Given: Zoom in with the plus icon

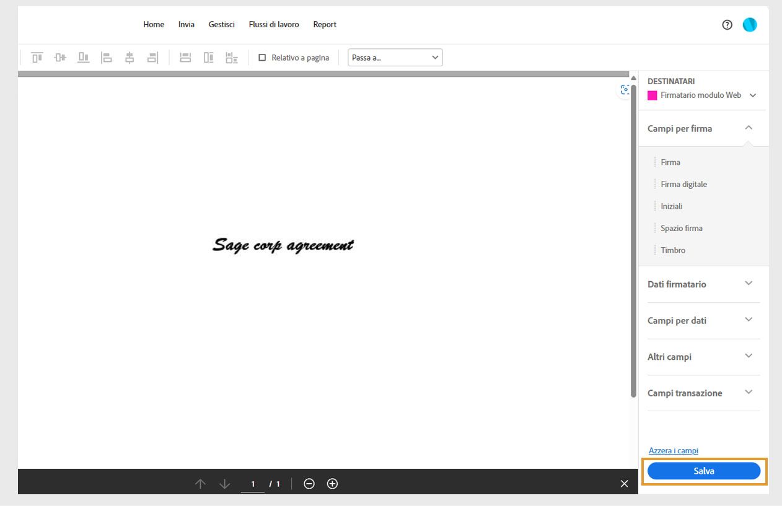Looking at the screenshot, I should [332, 484].
